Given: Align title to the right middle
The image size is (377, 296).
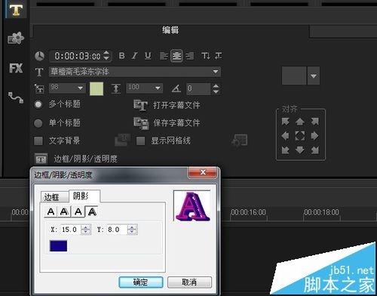Looking at the screenshot, I should pos(314,136).
